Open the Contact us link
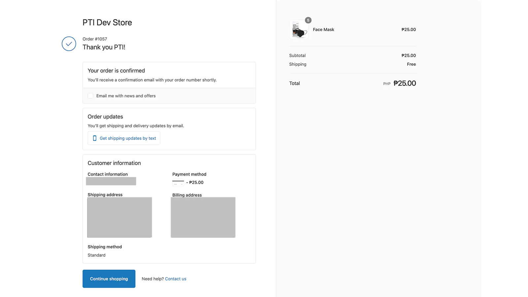Viewport: 528px width, 297px height. click(176, 279)
